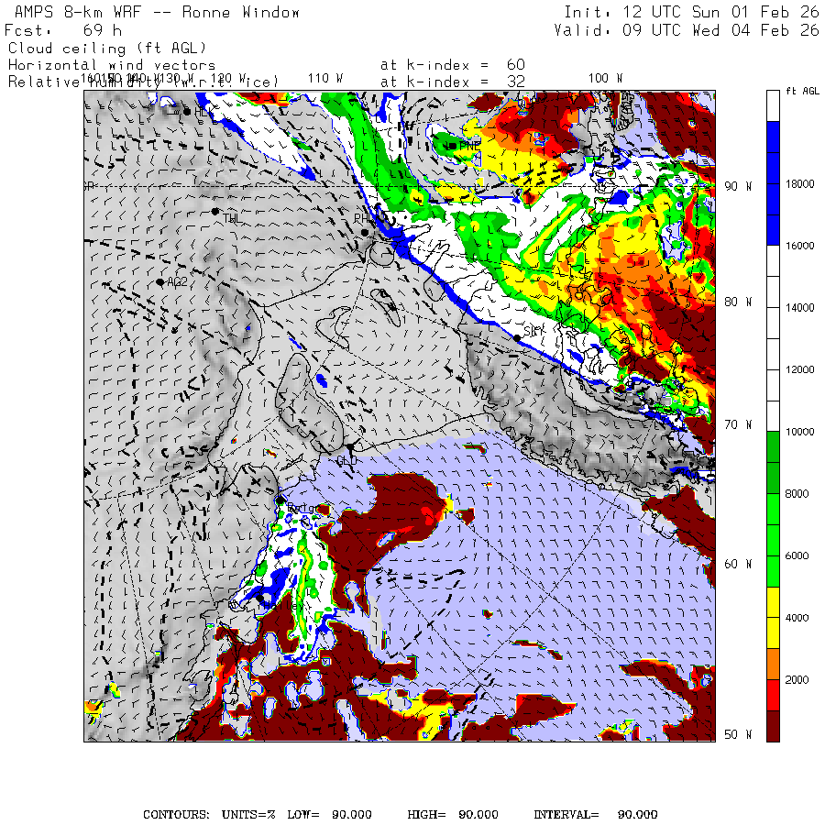The image size is (825, 825).
Task: Click the 'Cloud ceiling (ft AGL)' label
Action: click(x=107, y=49)
